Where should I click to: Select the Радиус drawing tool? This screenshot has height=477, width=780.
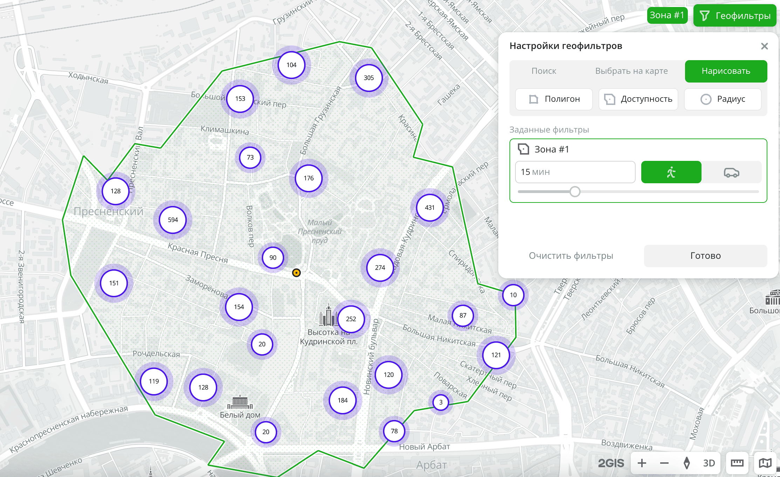[x=723, y=99]
